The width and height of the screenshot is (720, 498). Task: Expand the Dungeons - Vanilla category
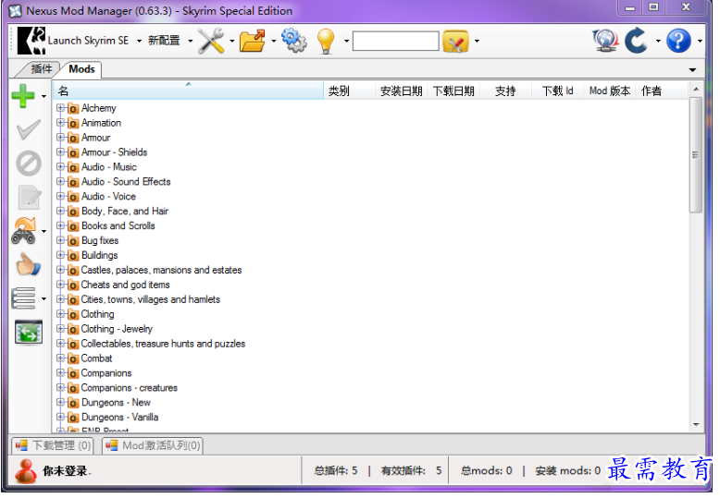60,417
